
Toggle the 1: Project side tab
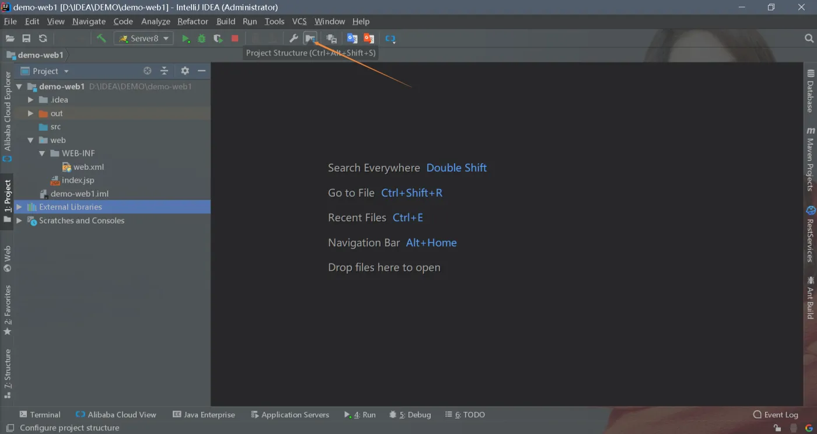pyautogui.click(x=7, y=201)
